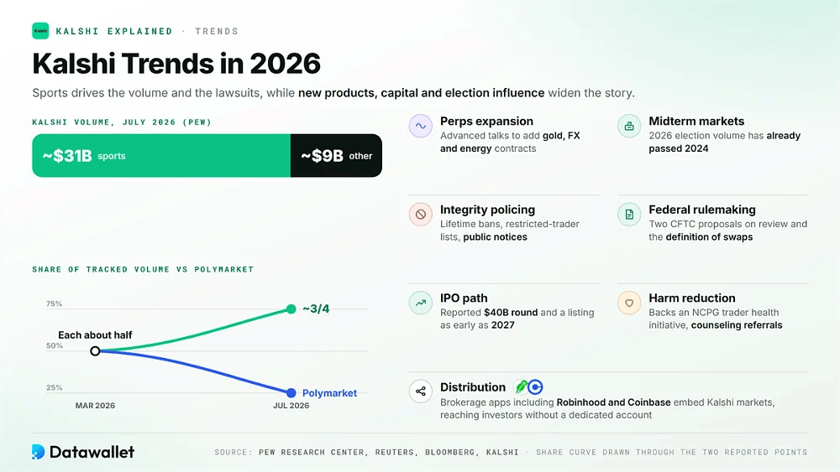Click the IPO path trending arrow icon
840x472 pixels.
(421, 303)
